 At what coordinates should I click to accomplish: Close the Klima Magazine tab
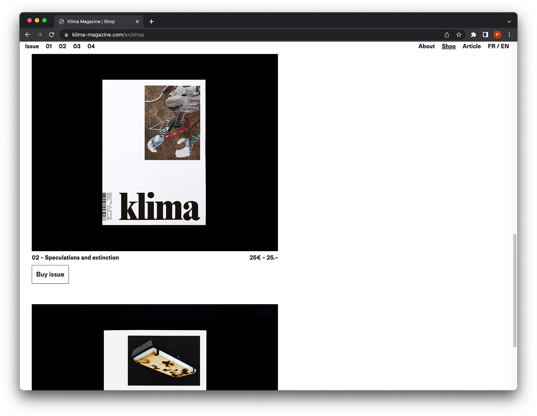point(137,22)
